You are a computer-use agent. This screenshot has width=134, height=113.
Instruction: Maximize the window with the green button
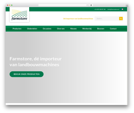click(12, 5)
